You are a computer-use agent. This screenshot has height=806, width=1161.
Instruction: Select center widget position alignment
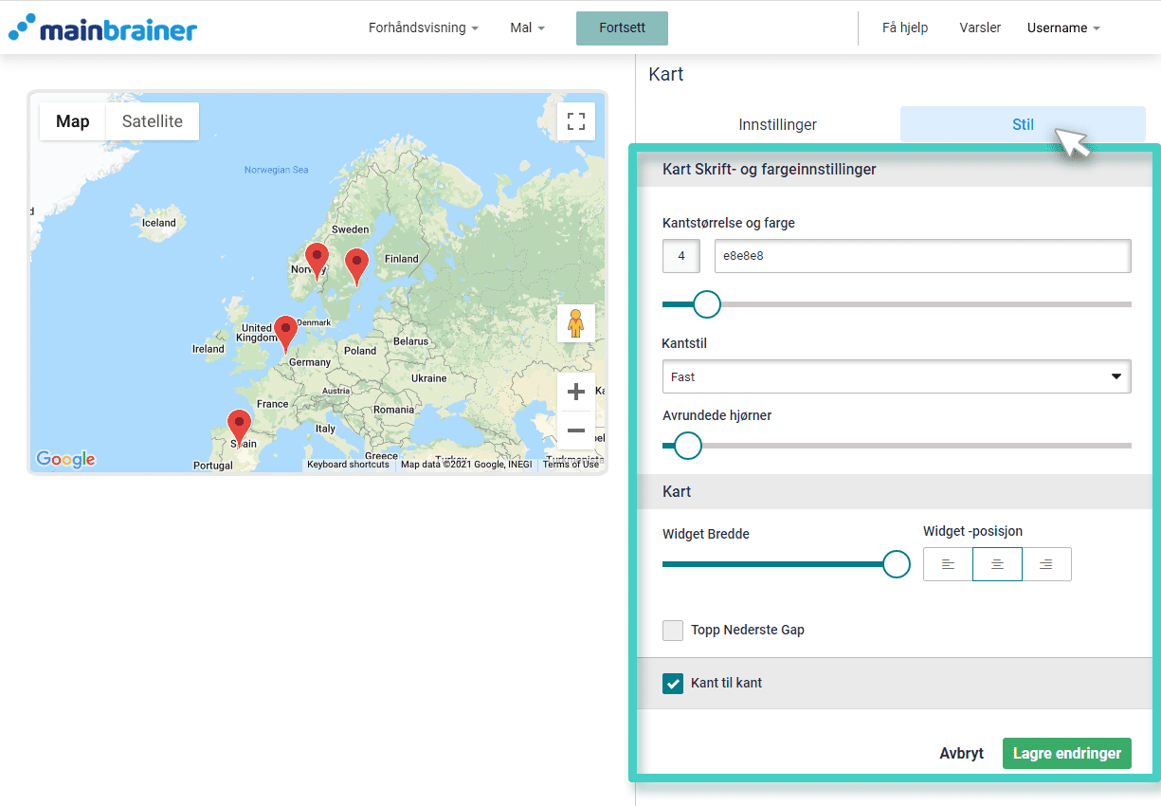997,563
